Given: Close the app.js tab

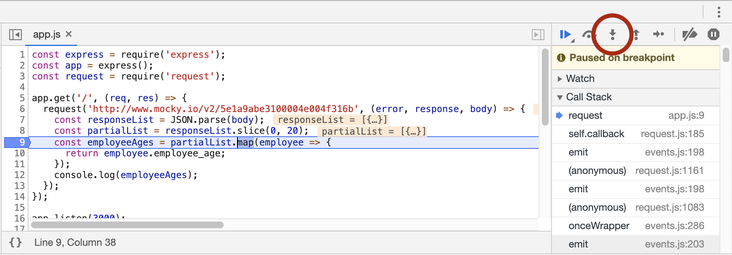Looking at the screenshot, I should point(69,35).
